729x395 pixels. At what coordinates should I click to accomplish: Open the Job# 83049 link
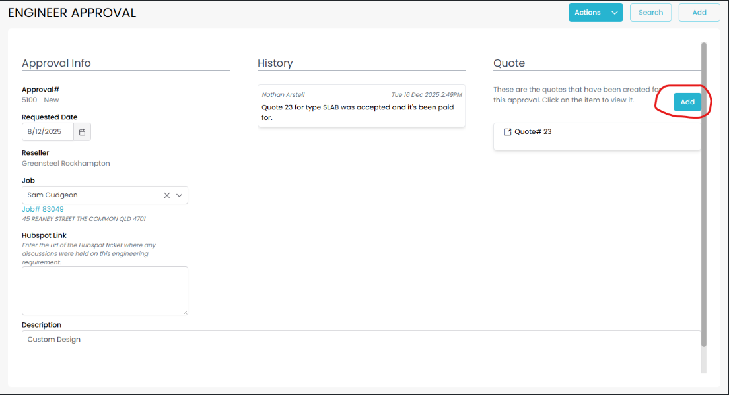click(x=43, y=209)
